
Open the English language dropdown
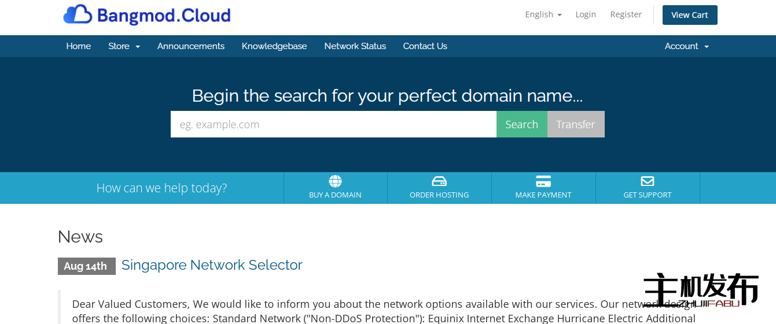point(543,14)
